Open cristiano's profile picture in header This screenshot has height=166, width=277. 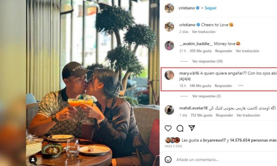tap(169, 8)
